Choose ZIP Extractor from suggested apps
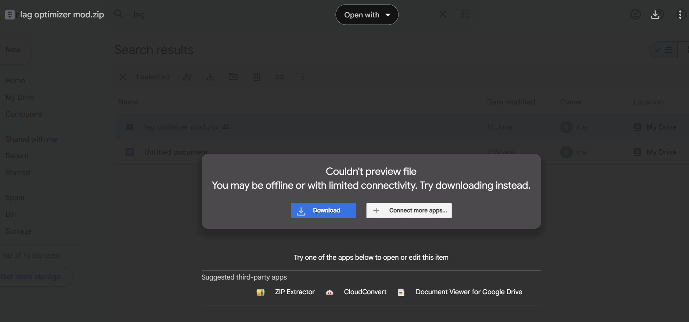Screen dimensions: 689x322 tap(295, 292)
